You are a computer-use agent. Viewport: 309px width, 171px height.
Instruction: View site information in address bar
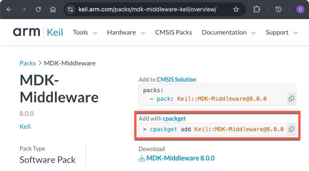point(70,9)
